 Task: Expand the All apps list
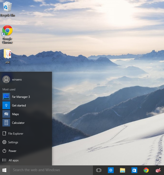[13, 160]
